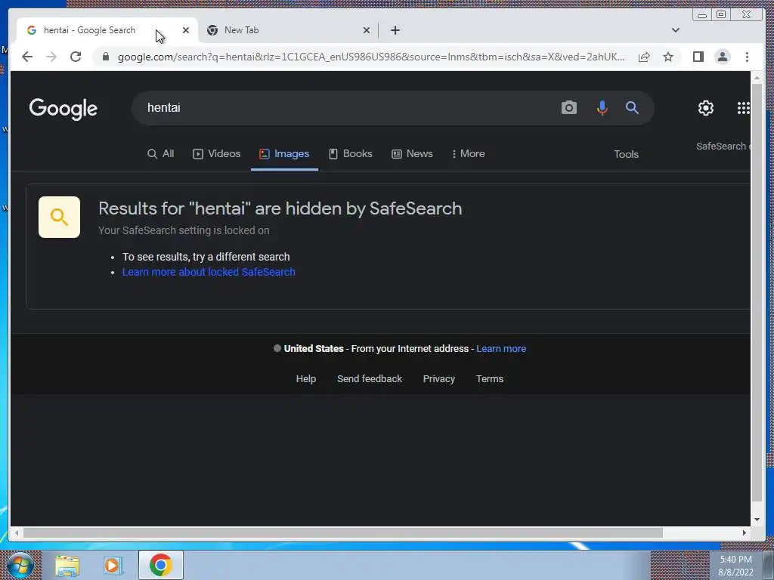Click Learn more about location
Viewport: 774px width, 580px height.
(x=501, y=349)
